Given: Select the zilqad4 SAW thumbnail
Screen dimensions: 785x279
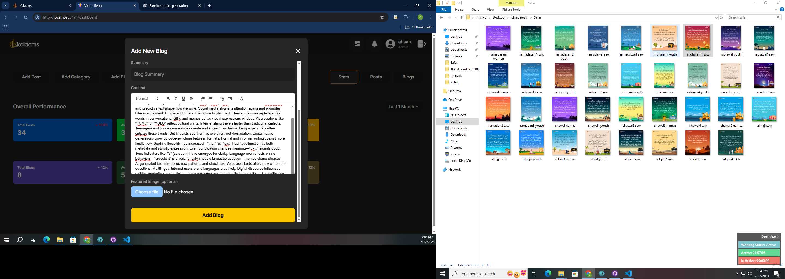Looking at the screenshot, I should (730, 145).
